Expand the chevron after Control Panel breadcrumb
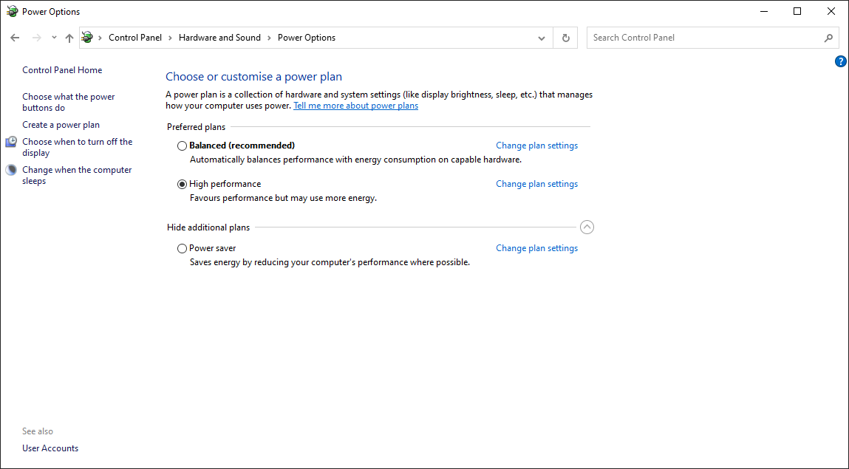 [170, 38]
